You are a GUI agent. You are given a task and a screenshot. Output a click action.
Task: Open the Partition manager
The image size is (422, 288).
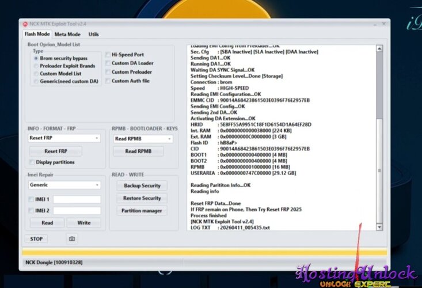click(x=142, y=211)
